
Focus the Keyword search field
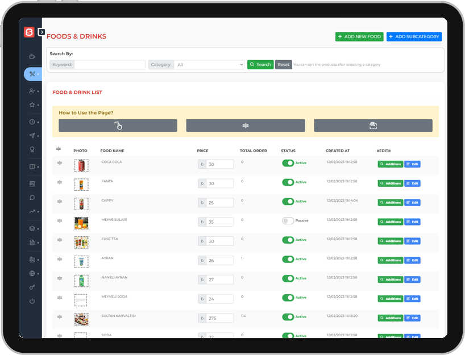110,65
